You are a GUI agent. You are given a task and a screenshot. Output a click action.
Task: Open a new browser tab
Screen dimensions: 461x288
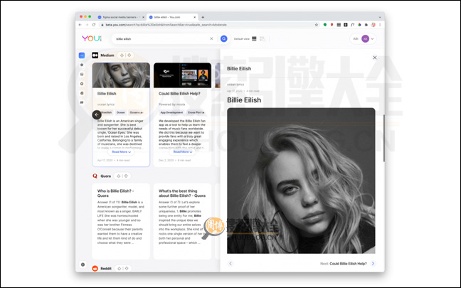tap(203, 16)
